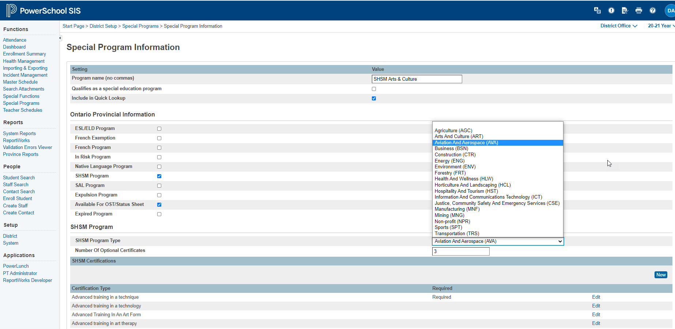
Task: Expand the District Office school selector
Action: [618, 26]
